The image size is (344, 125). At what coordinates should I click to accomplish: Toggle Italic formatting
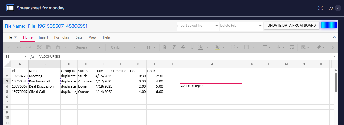[174, 47]
